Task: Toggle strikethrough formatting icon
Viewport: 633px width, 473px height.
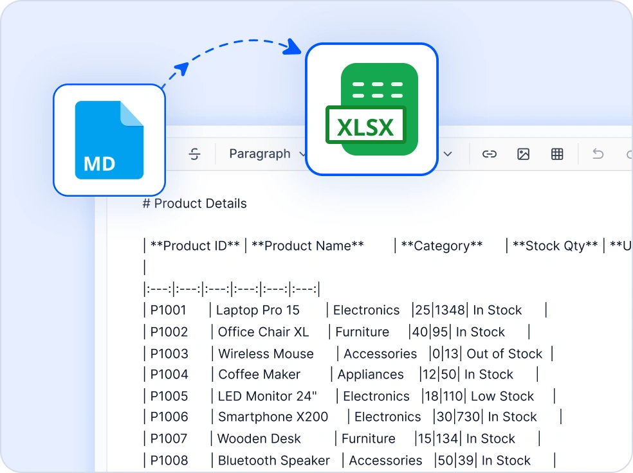Action: click(x=194, y=154)
